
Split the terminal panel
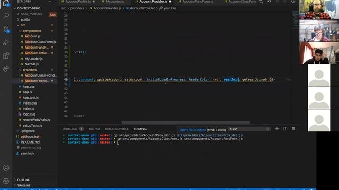pyautogui.click(x=286, y=129)
